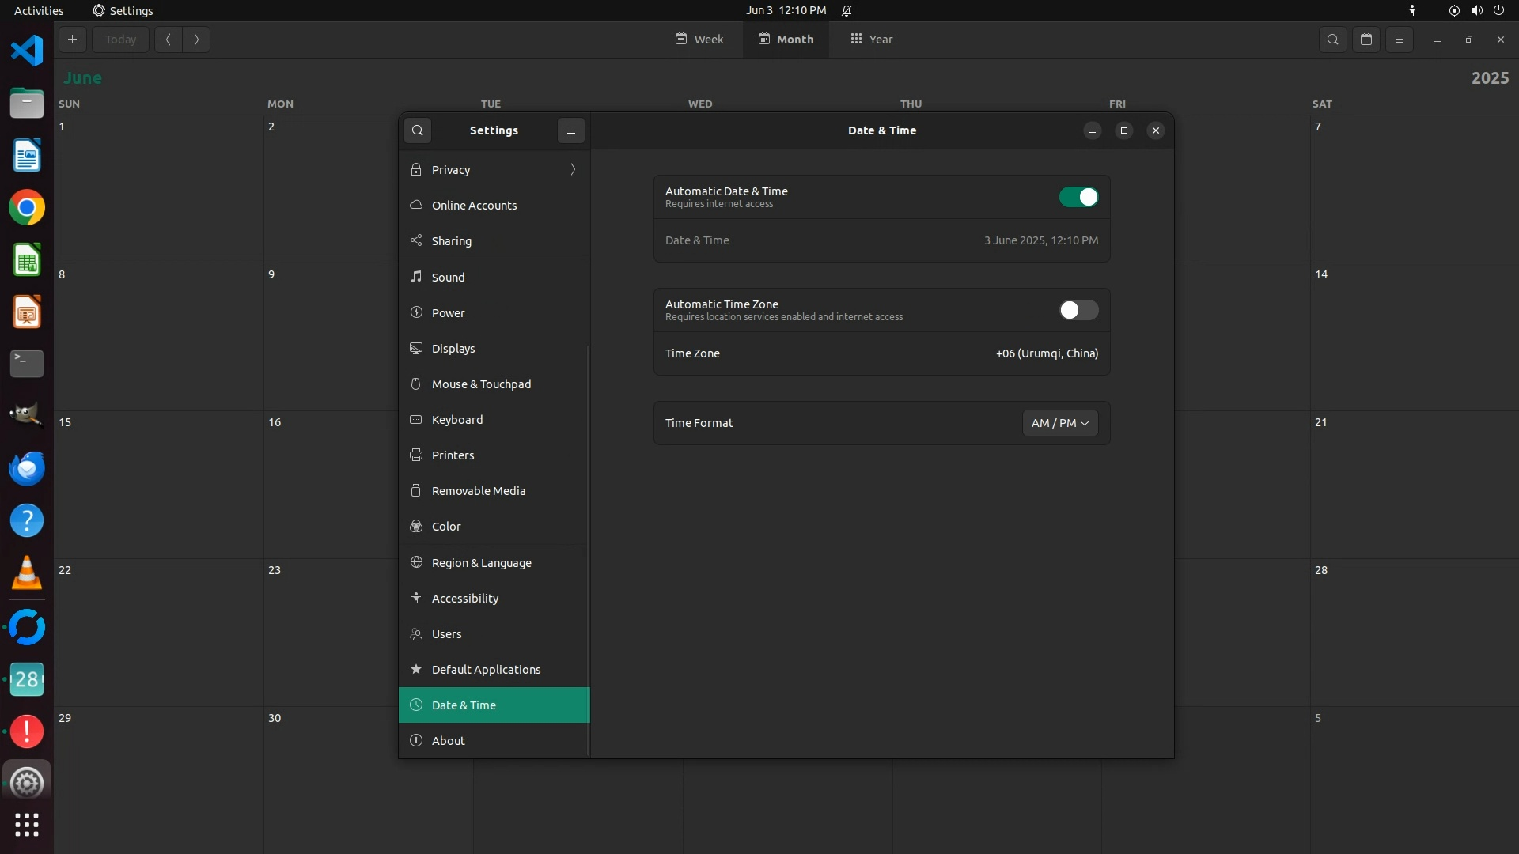Screen dimensions: 1519x854
Task: Click the add new event plus button
Action: tap(72, 40)
